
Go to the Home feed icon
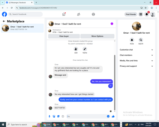click(x=64, y=14)
